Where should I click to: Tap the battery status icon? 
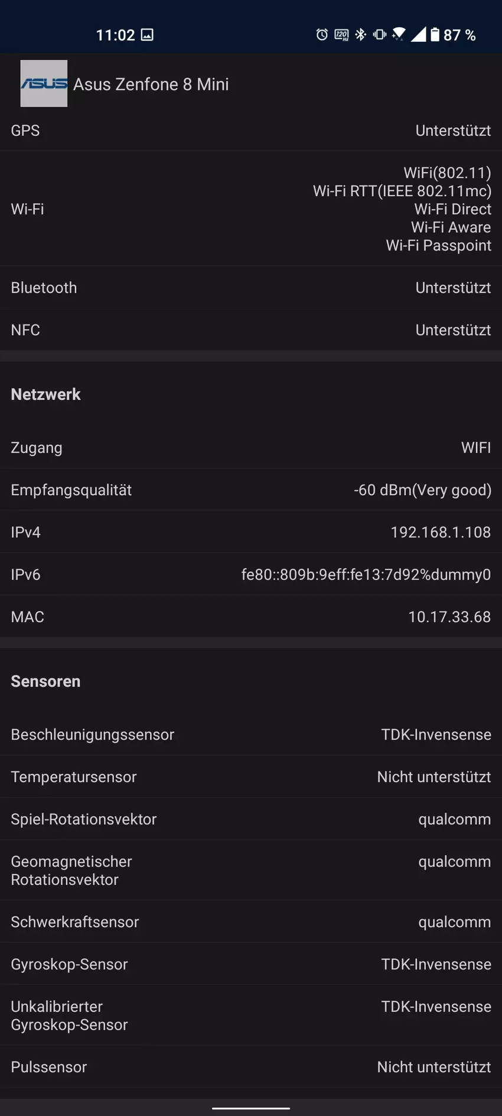coord(435,35)
